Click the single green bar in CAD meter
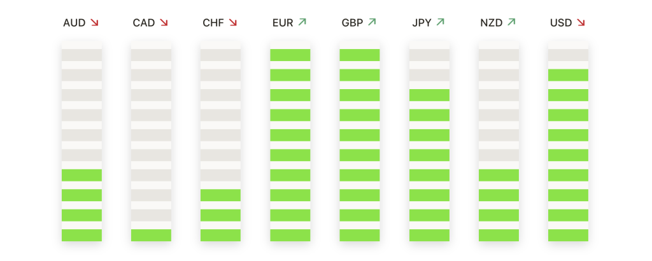 click(x=151, y=236)
